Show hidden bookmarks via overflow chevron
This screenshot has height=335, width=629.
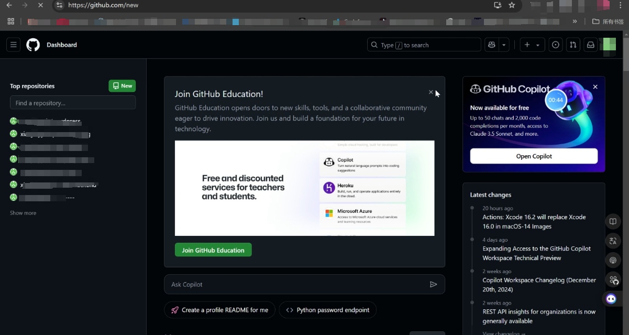pyautogui.click(x=575, y=21)
